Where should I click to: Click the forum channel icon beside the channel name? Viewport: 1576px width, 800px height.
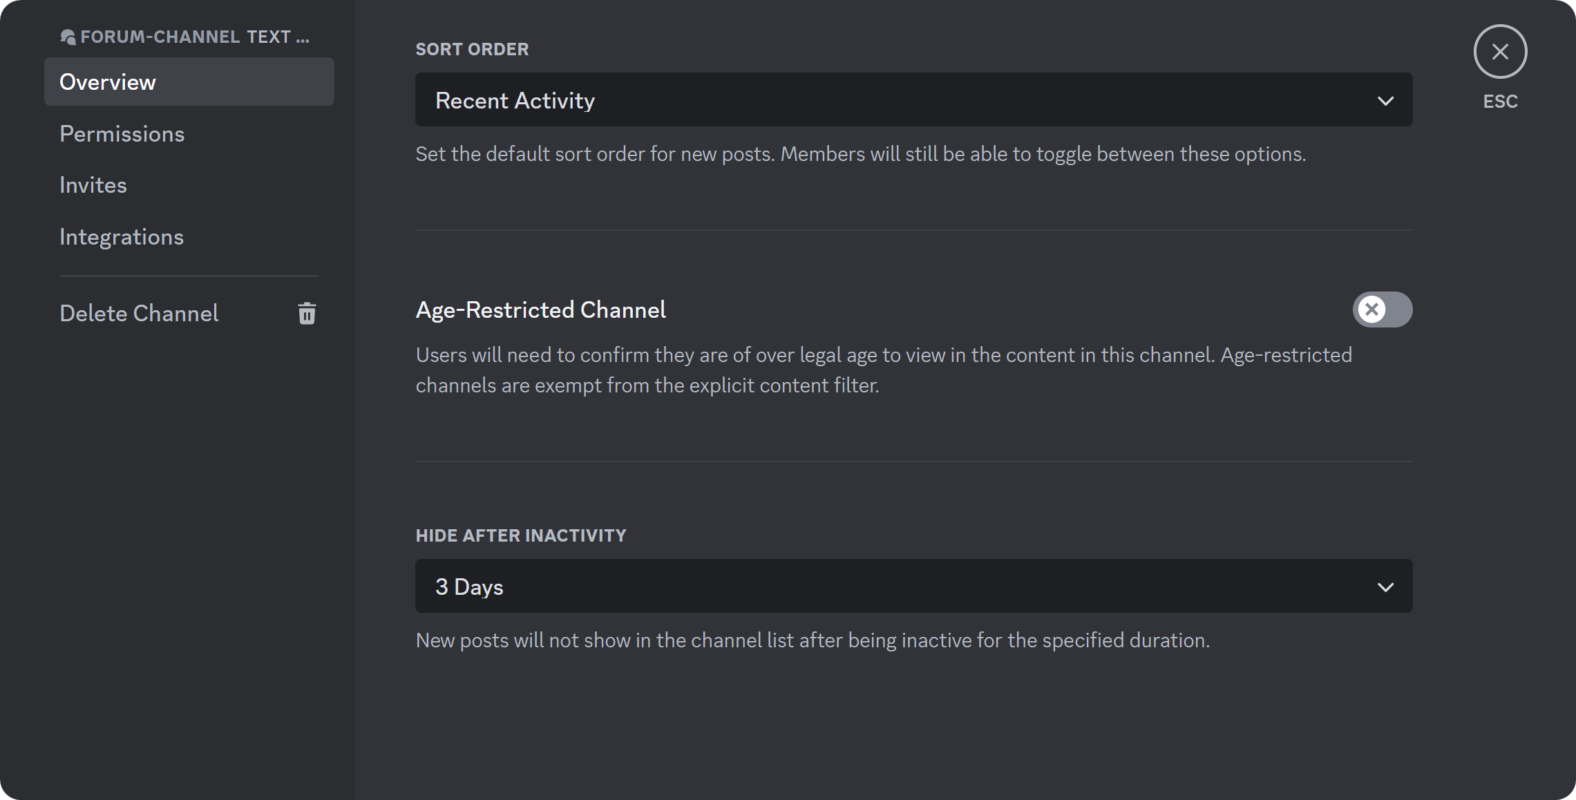[x=68, y=37]
